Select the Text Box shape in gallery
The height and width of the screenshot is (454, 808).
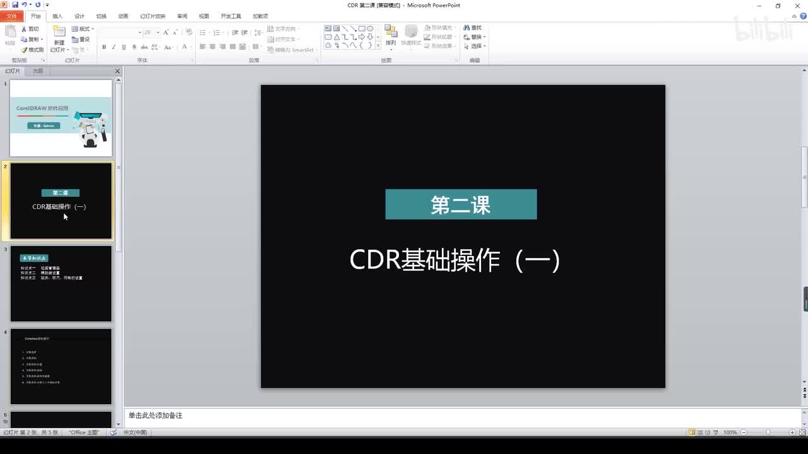click(328, 28)
